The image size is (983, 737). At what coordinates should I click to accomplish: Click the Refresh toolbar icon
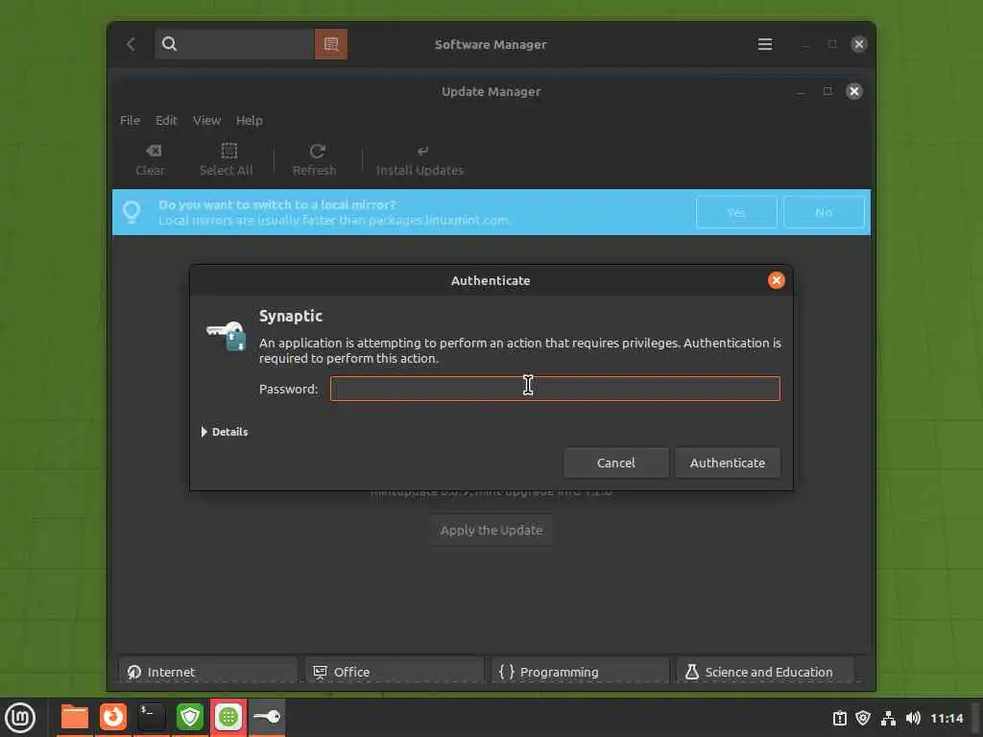pyautogui.click(x=315, y=160)
